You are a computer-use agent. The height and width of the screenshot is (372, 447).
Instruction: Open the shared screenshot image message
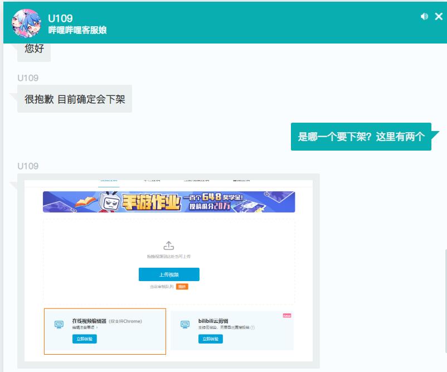[168, 270]
